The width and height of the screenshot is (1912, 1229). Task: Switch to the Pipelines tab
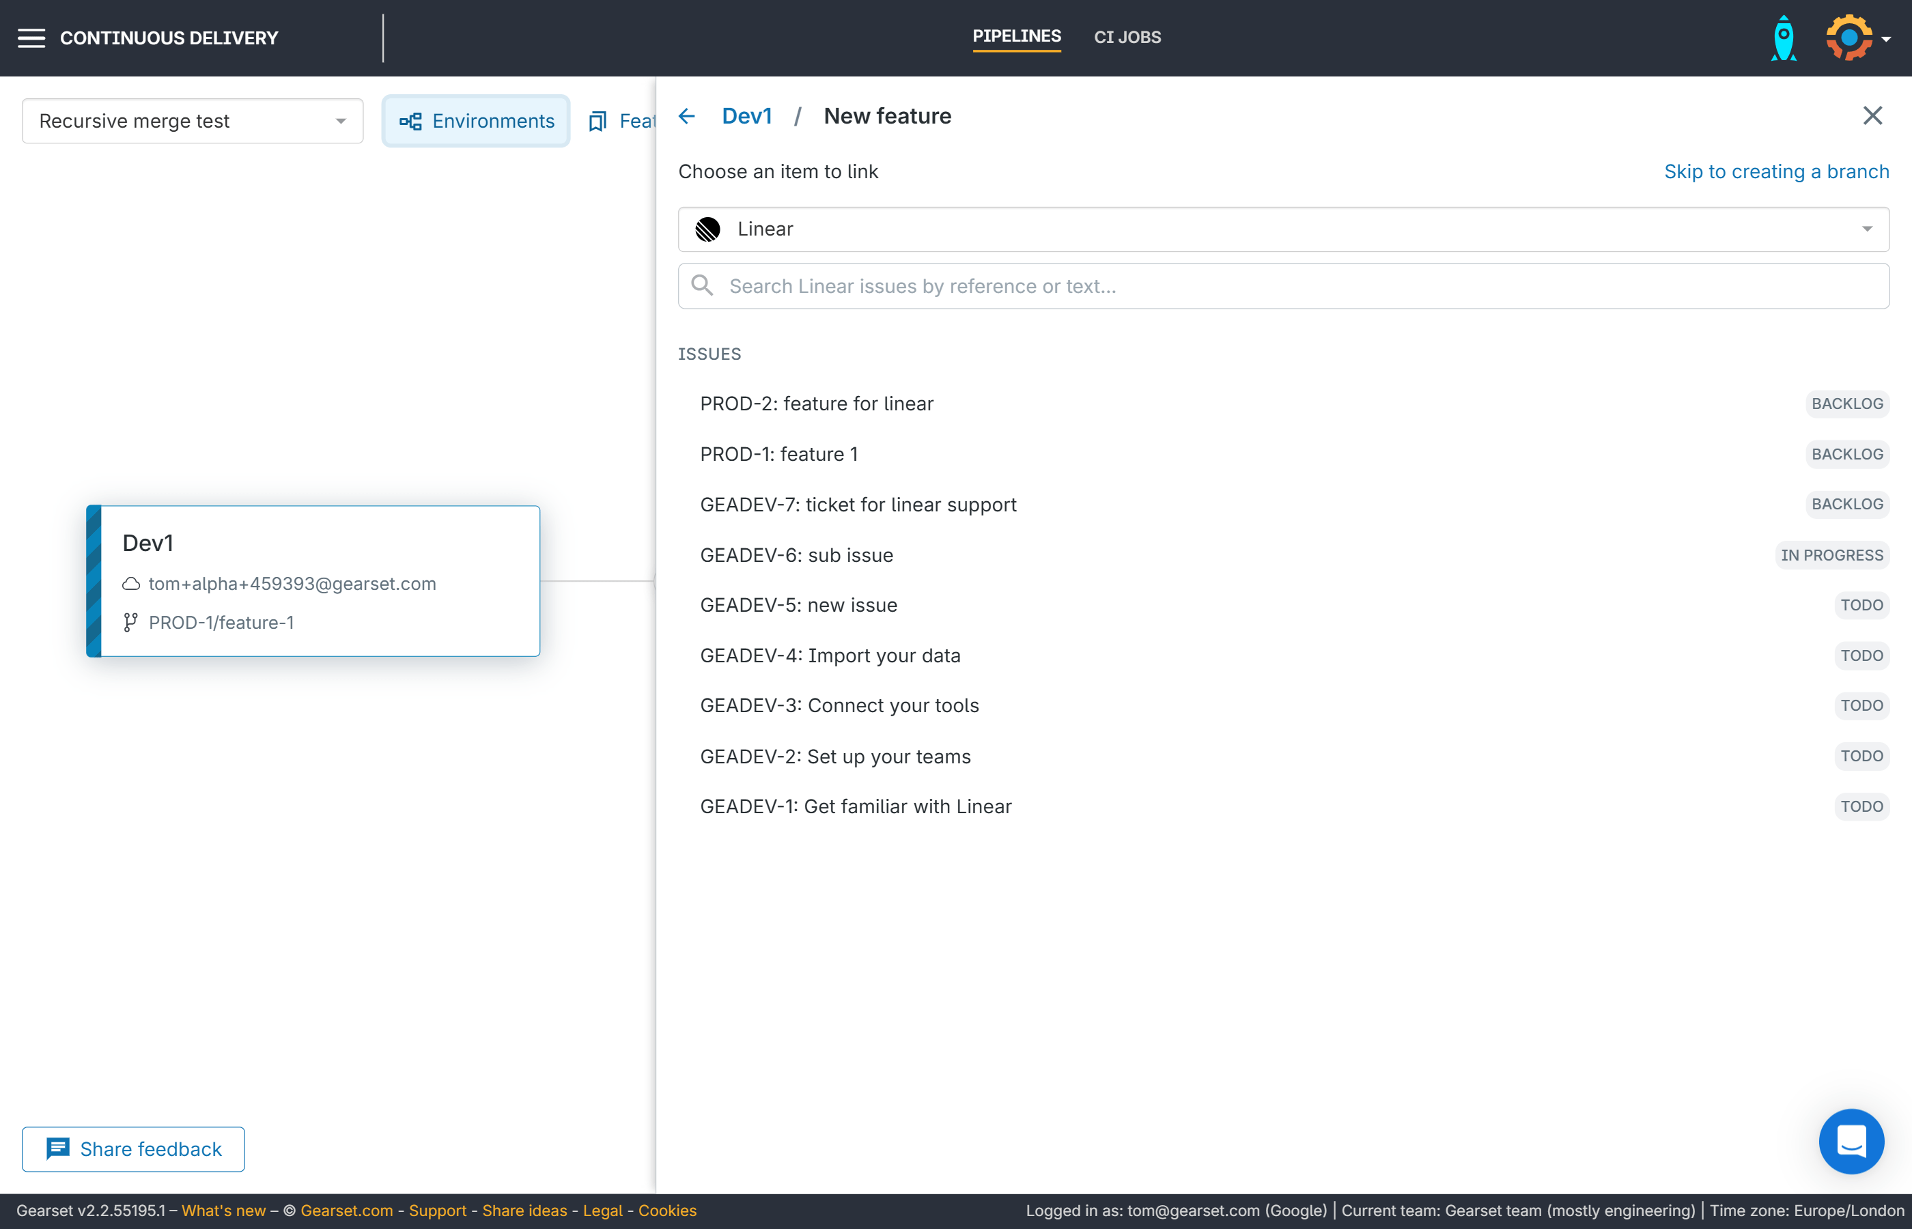click(x=1017, y=36)
